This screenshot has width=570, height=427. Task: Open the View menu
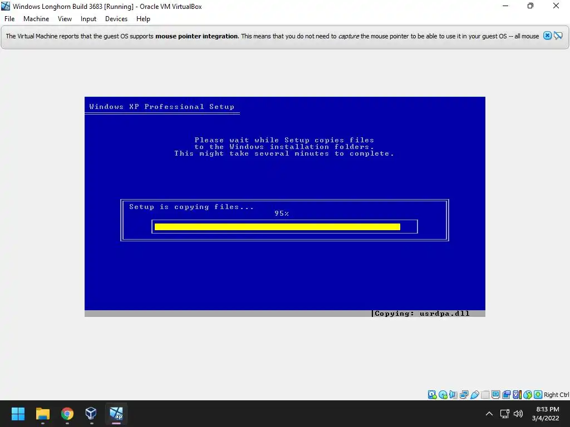65,19
